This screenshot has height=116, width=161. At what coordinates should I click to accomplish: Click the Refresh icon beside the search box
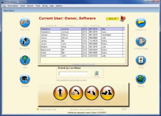96,73
